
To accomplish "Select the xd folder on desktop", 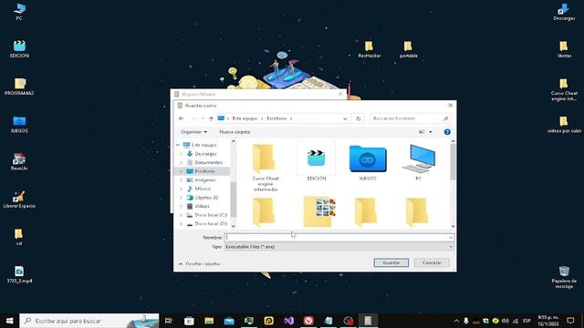I will pyautogui.click(x=18, y=237).
